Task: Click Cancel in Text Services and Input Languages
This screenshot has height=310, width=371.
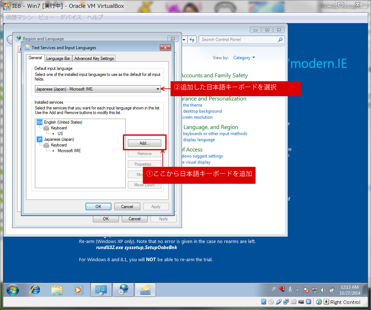Action: 127,207
